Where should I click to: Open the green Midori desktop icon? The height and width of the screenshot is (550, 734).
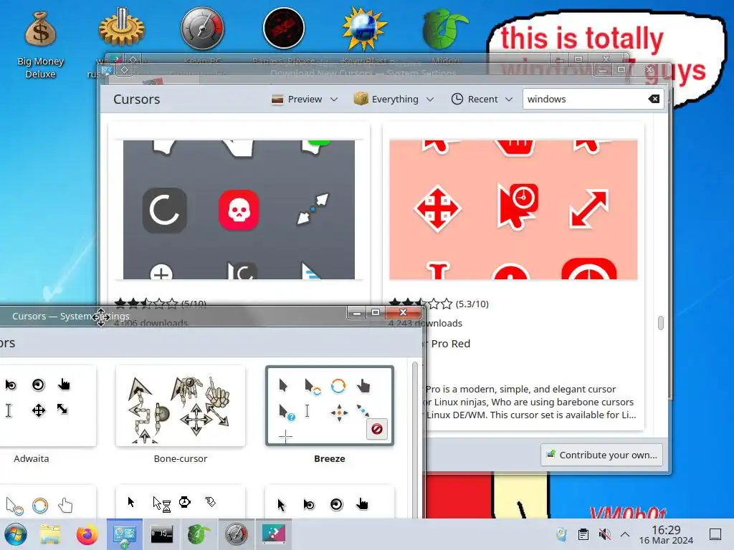[x=444, y=29]
